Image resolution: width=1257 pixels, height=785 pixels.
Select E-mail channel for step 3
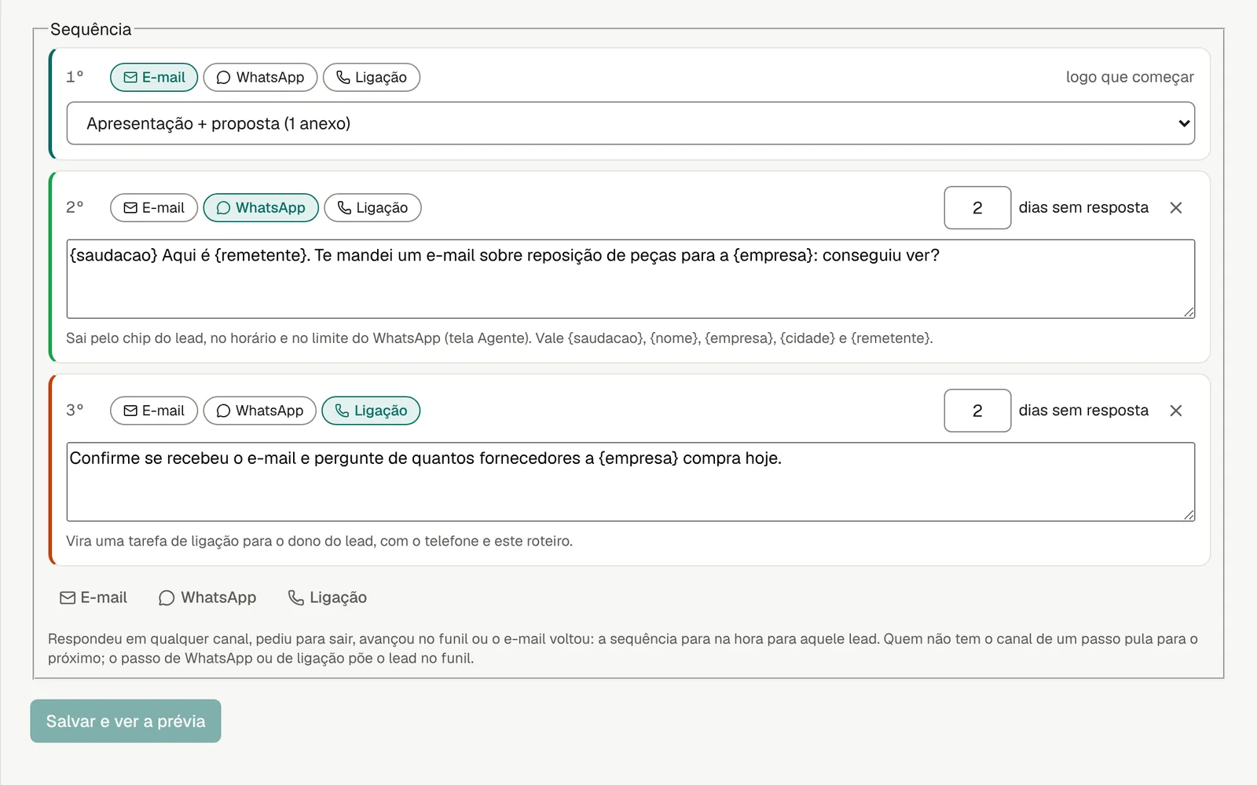pos(154,411)
